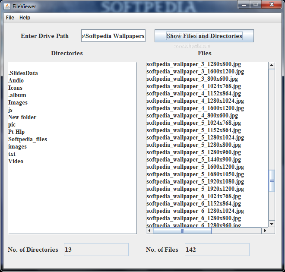The height and width of the screenshot is (272, 285).
Task: Minimize the FileViewer window
Action: click(244, 5)
